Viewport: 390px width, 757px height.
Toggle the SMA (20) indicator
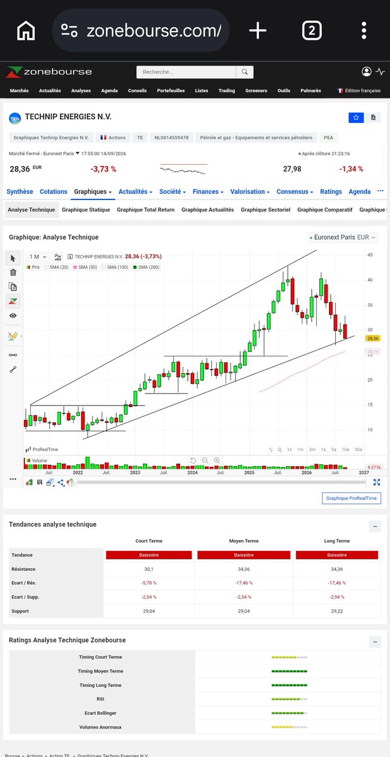pos(55,267)
